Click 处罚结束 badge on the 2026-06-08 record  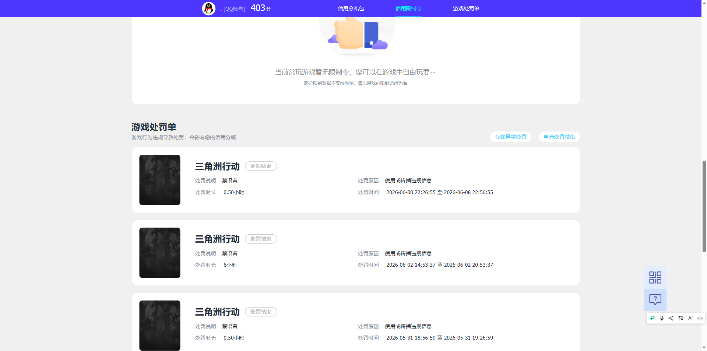coord(261,166)
